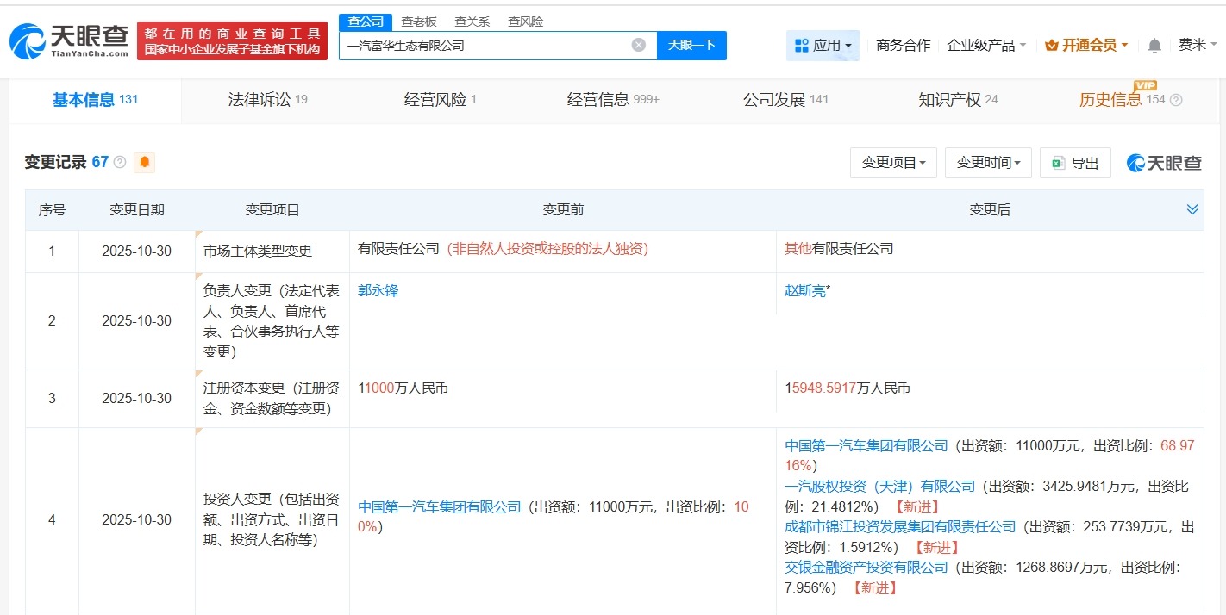Click the notification bell icon in top bar
This screenshot has height=615, width=1226.
1154,45
